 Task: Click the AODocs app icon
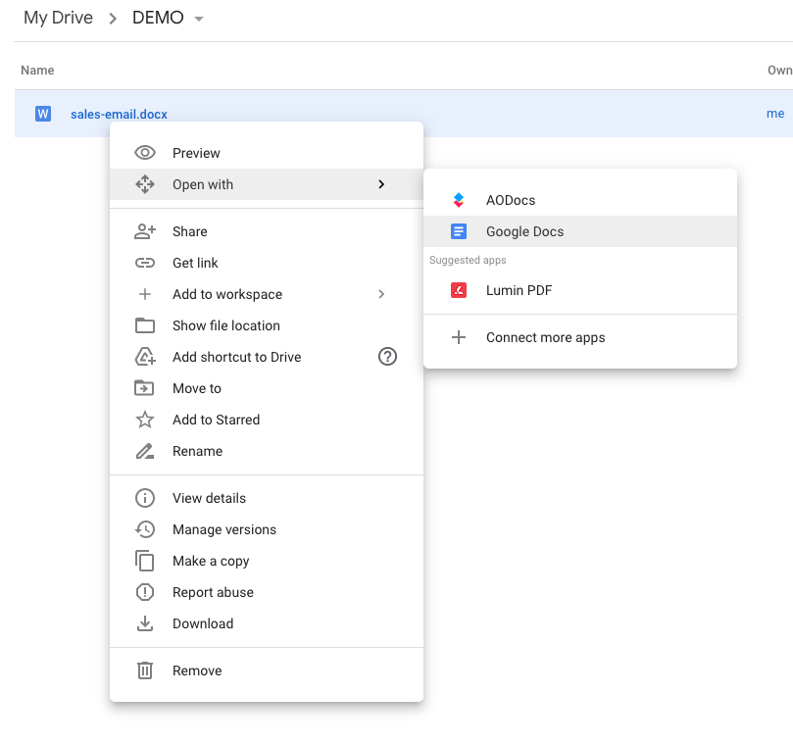[x=458, y=199]
